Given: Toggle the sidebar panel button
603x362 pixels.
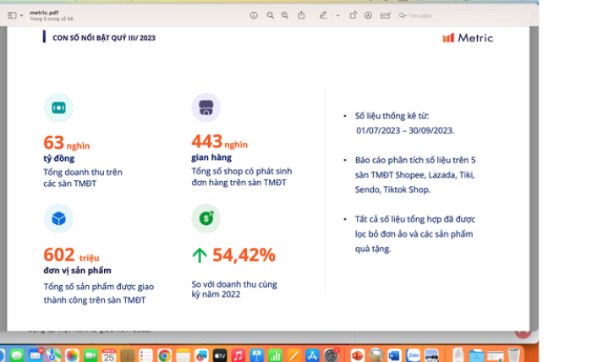Looking at the screenshot, I should click(12, 15).
